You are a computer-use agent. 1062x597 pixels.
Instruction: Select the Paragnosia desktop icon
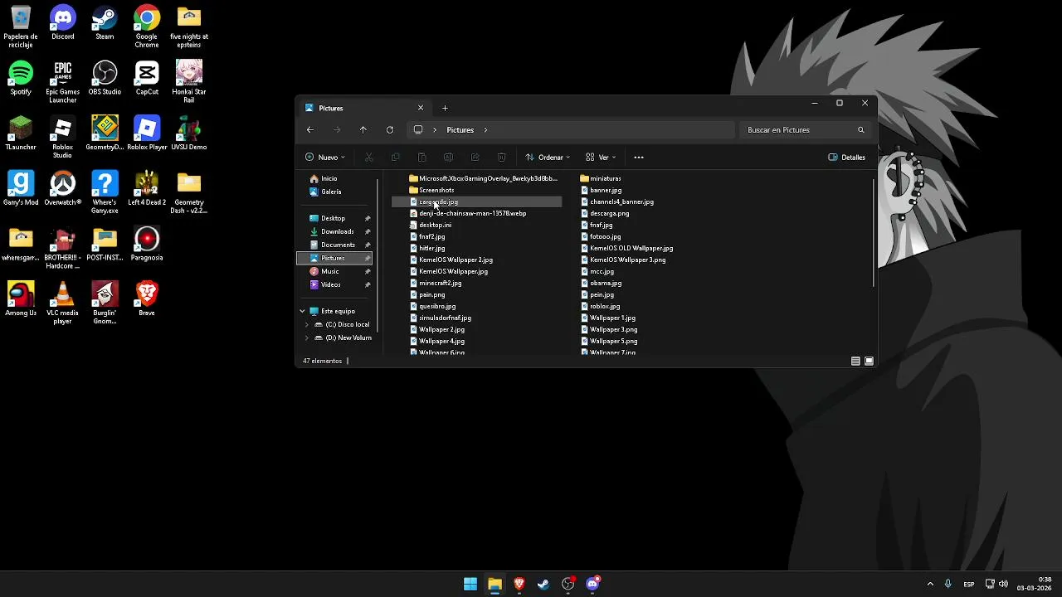coord(147,245)
